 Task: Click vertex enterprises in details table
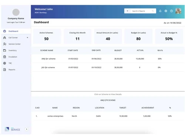click(x=55, y=116)
